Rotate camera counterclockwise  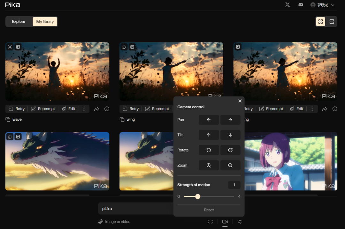pyautogui.click(x=209, y=150)
